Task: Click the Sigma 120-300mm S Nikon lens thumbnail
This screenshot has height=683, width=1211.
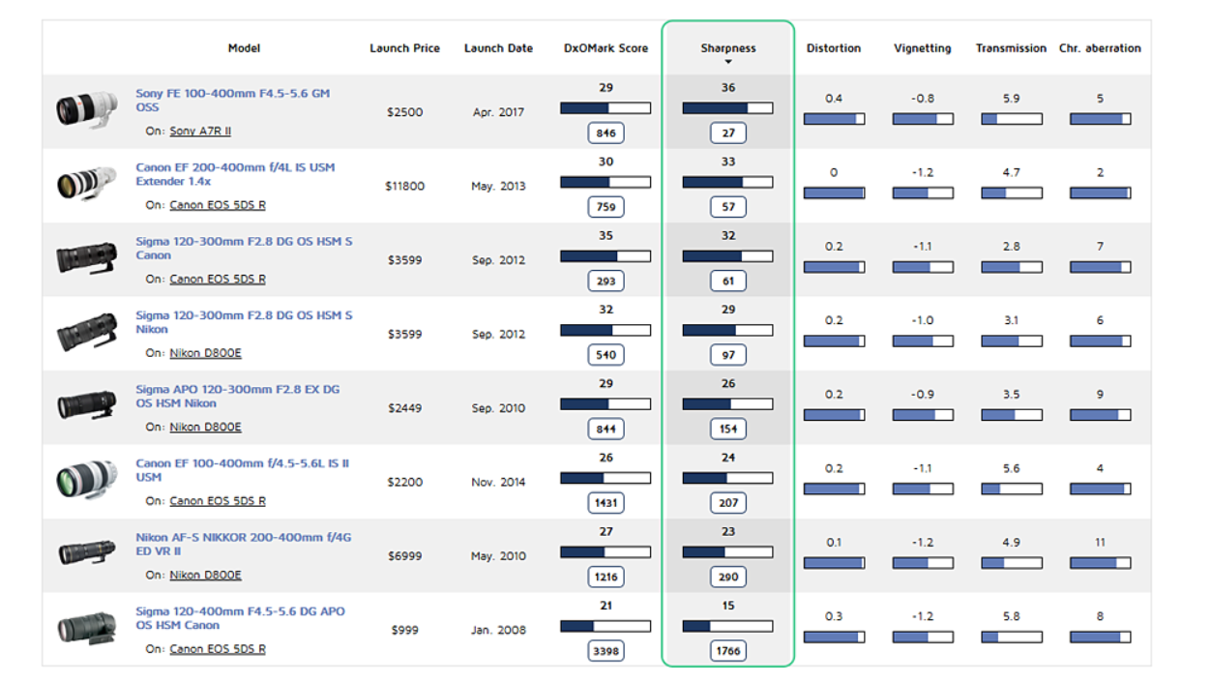Action: coord(86,332)
